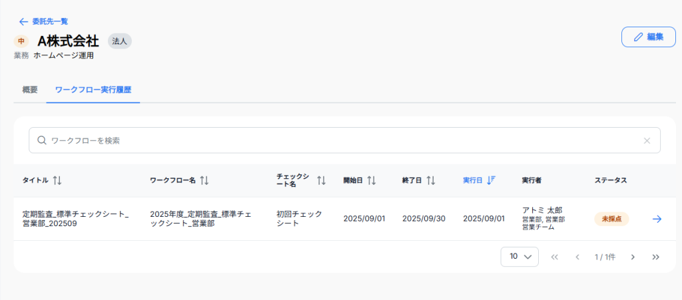682x300 pixels.
Task: Open row details with right arrow icon
Action: tap(657, 219)
